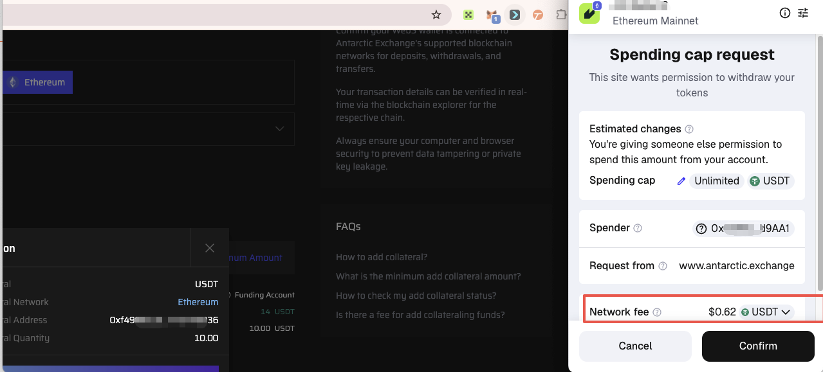This screenshot has height=372, width=823.
Task: Click the active wallet extension arrow icon
Action: tap(515, 15)
